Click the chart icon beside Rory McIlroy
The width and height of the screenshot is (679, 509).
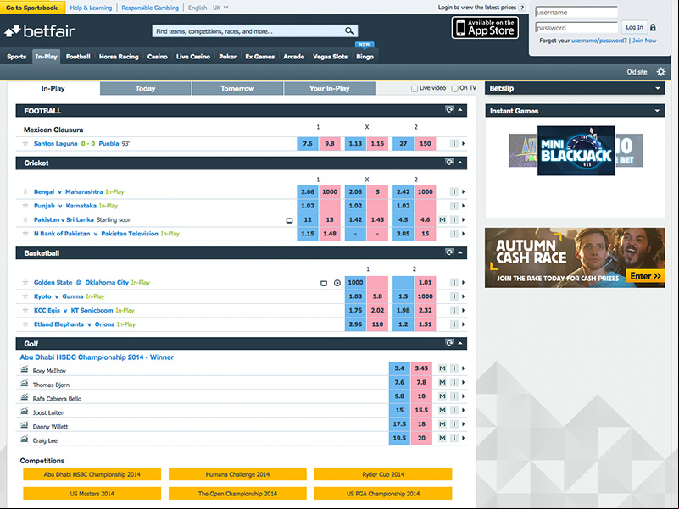tap(25, 369)
